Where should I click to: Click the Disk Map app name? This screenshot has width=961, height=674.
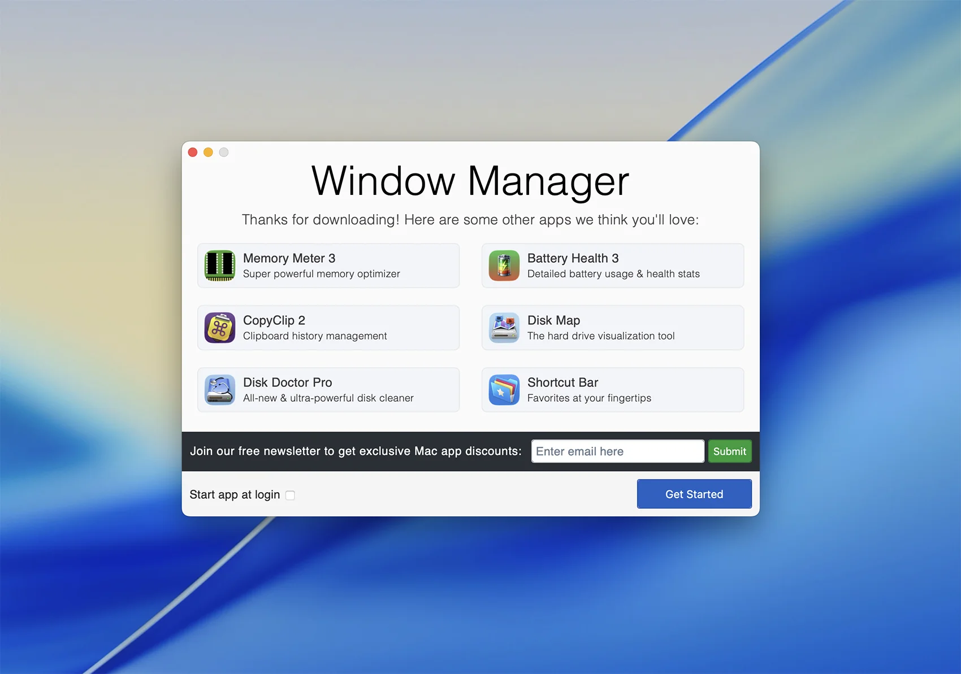[x=553, y=320]
